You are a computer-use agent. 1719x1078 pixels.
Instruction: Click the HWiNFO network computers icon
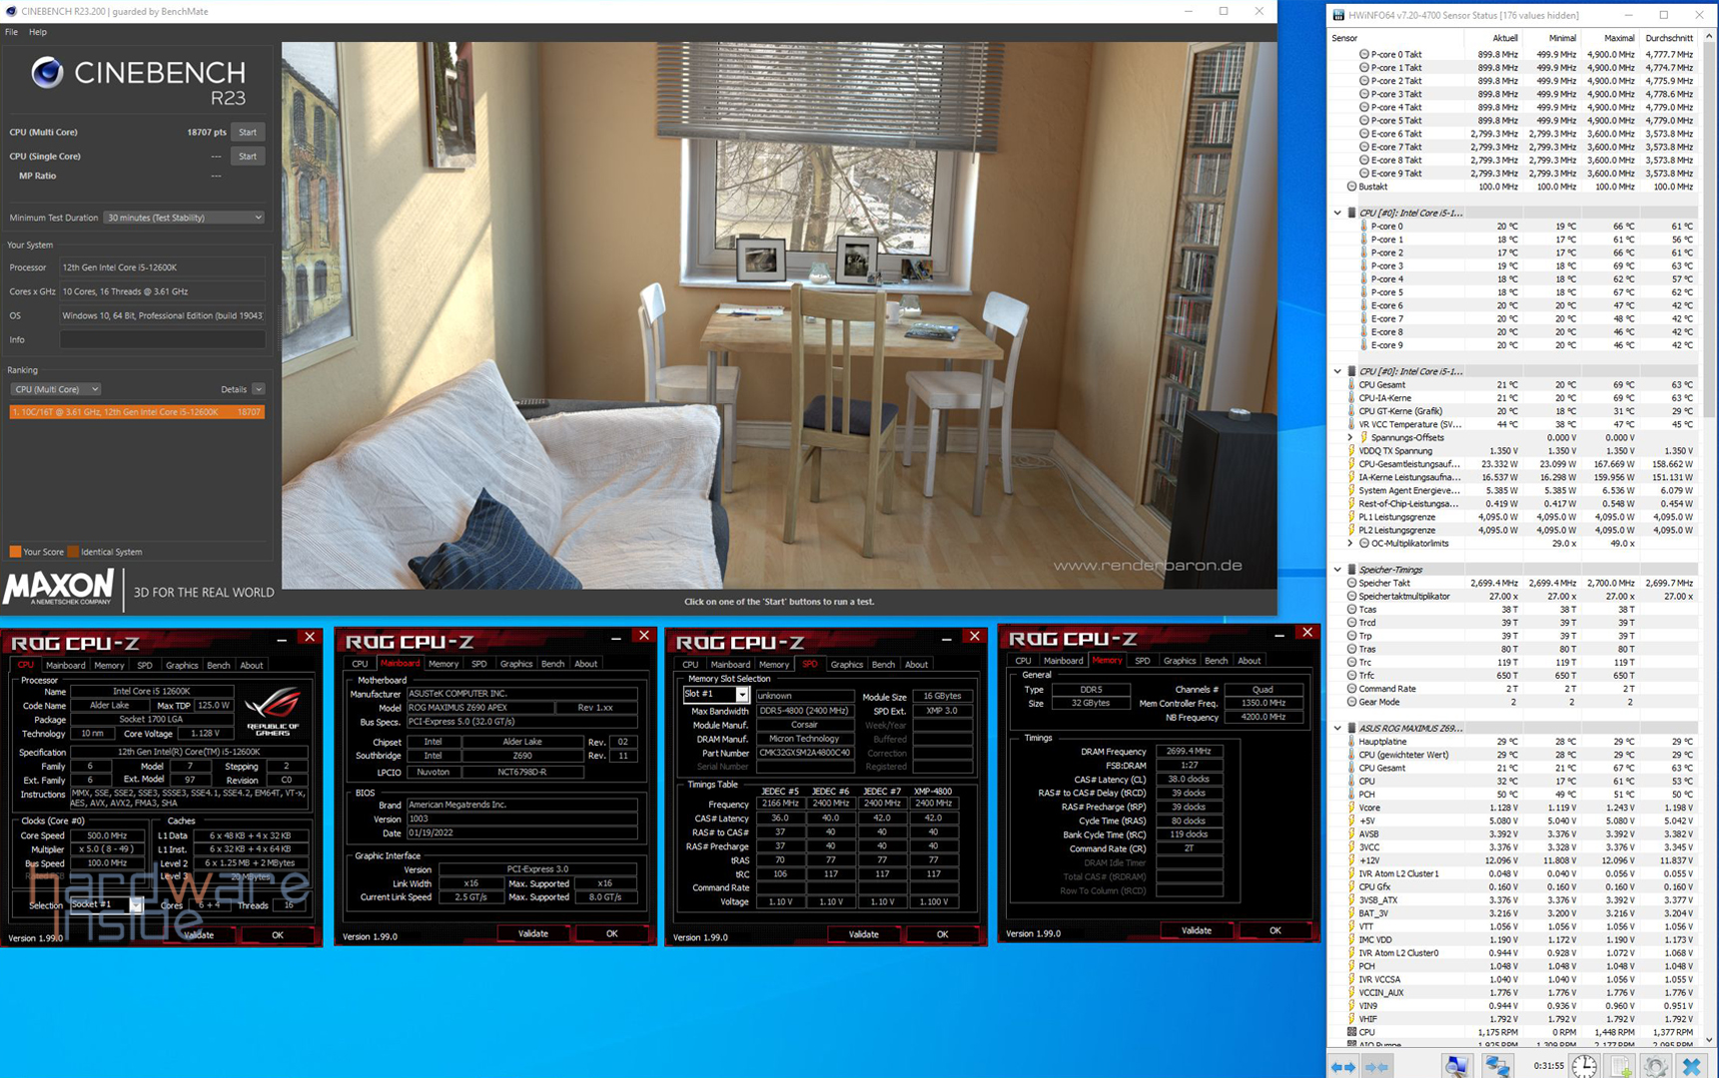1496,1066
